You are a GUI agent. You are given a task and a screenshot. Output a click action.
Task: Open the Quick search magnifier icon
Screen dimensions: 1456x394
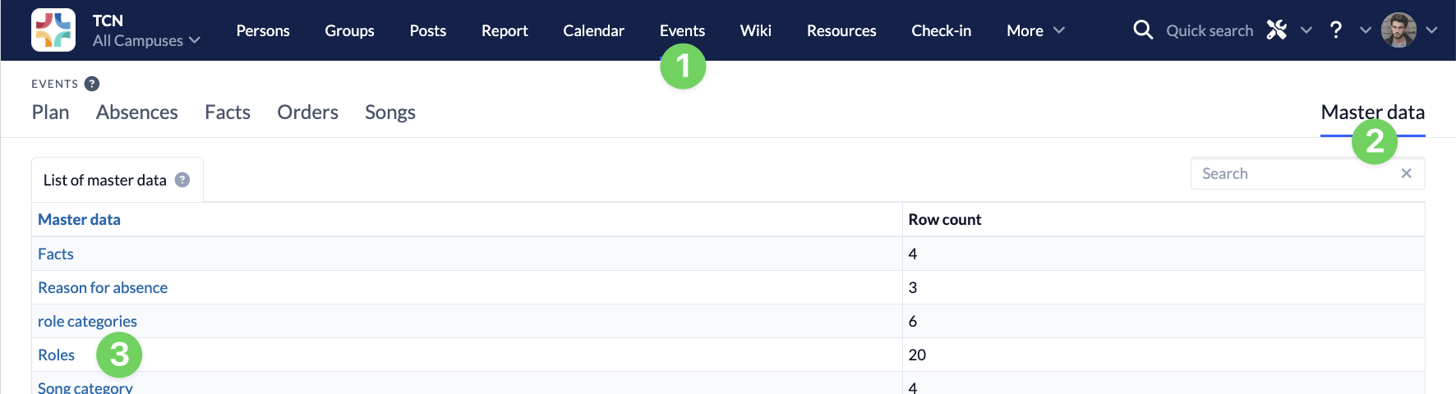coord(1142,30)
